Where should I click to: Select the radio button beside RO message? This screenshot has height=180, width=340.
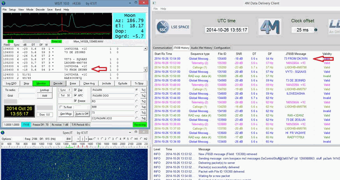(x=137, y=101)
